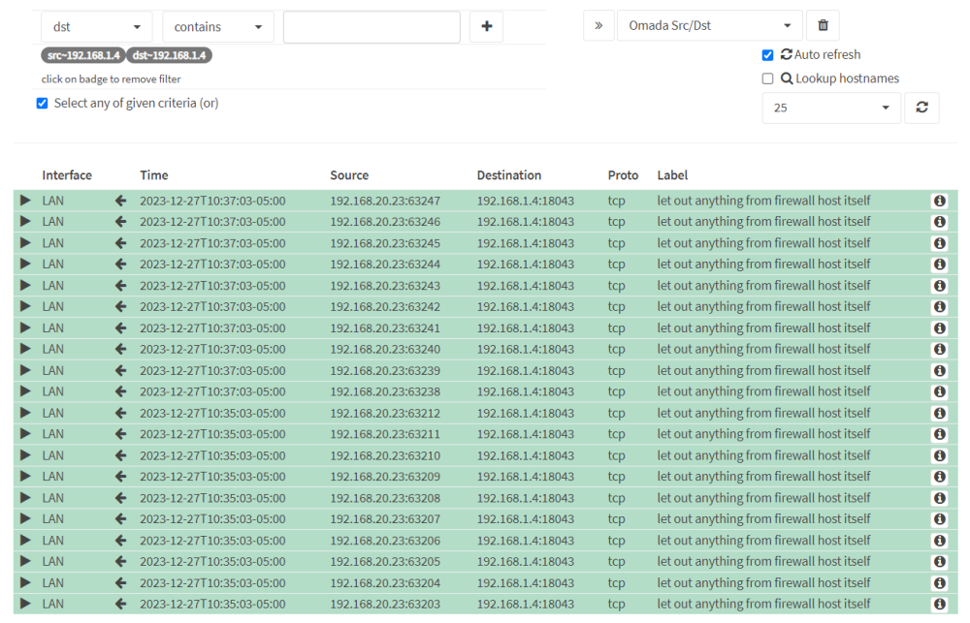
Task: Click the time cell in the 63239 row
Action: coord(212,371)
